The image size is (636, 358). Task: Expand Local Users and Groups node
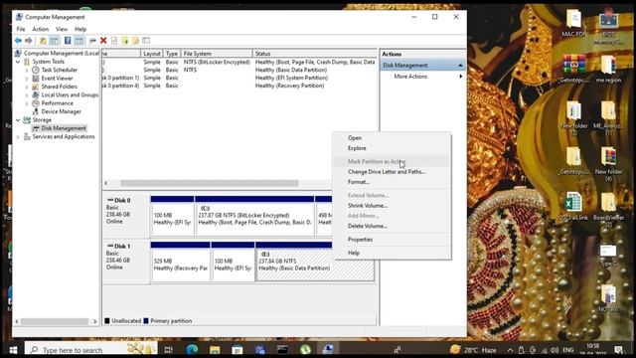click(27, 95)
